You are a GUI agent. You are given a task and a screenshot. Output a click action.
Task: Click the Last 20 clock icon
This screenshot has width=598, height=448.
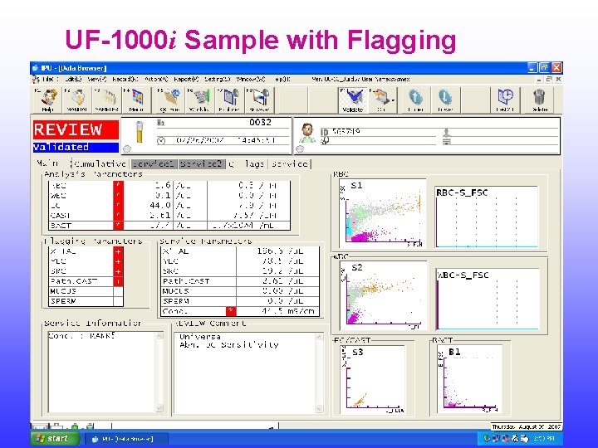[505, 100]
